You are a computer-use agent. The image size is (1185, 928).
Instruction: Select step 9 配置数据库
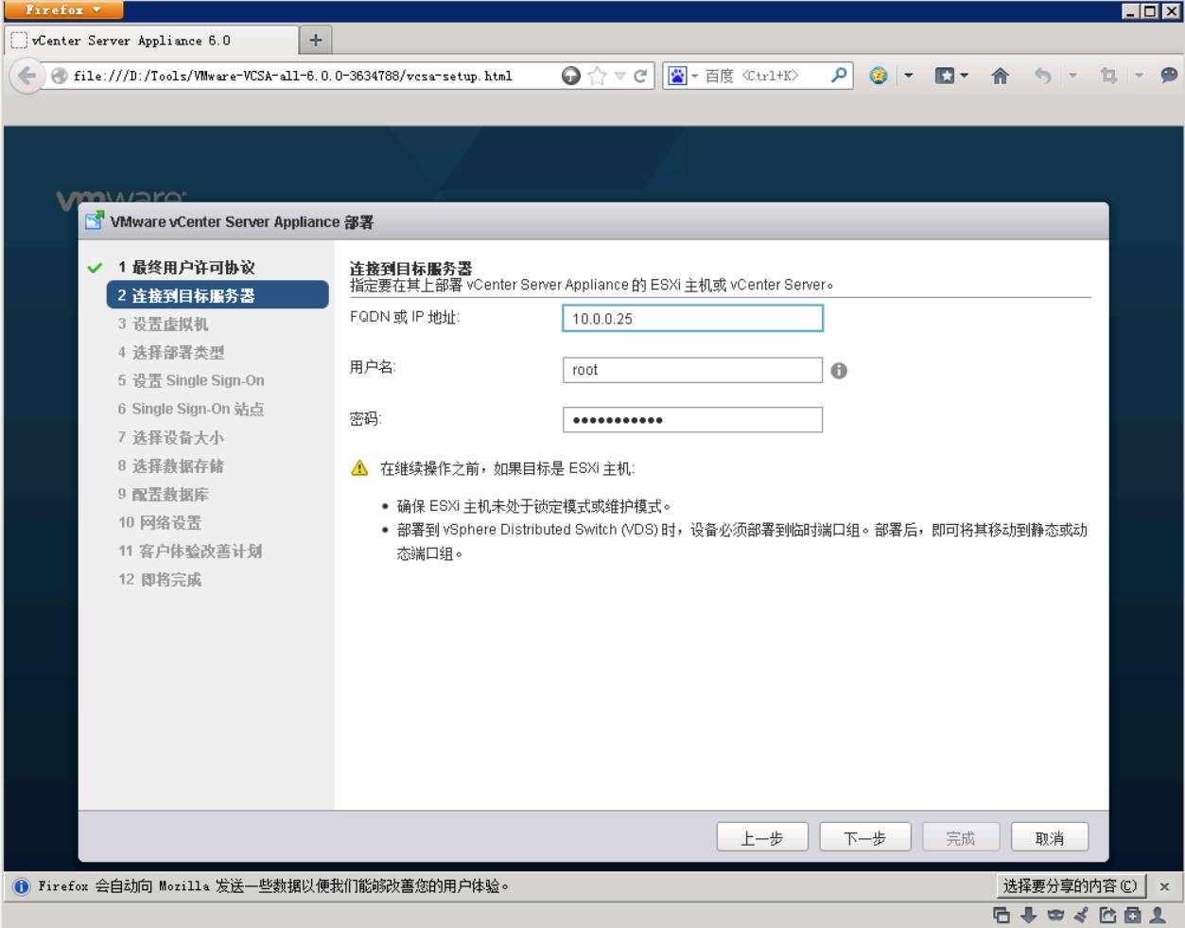(x=164, y=494)
